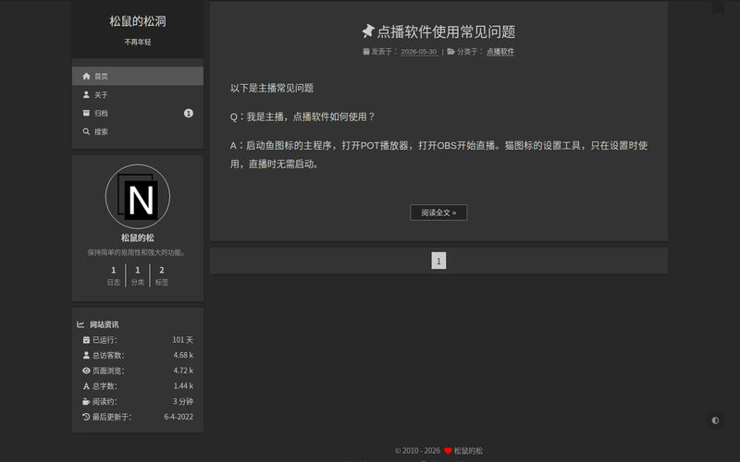Click the author description 保持简单的易用性和强大的功能
Image resolution: width=740 pixels, height=462 pixels.
tap(137, 252)
